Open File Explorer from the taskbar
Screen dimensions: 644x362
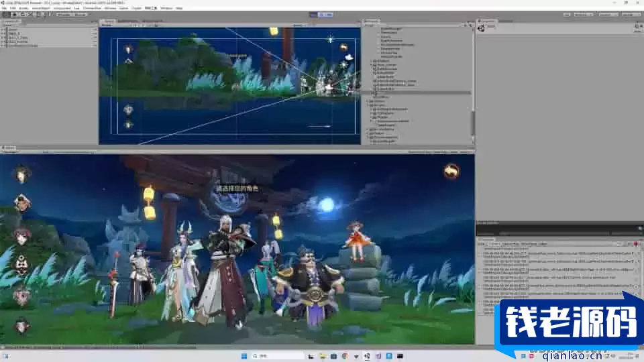tap(323, 356)
